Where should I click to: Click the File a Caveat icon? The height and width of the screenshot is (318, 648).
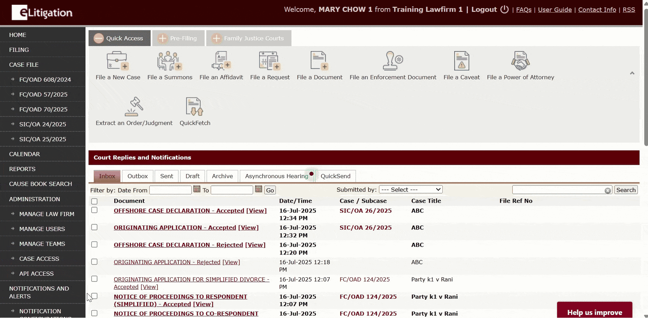click(461, 61)
